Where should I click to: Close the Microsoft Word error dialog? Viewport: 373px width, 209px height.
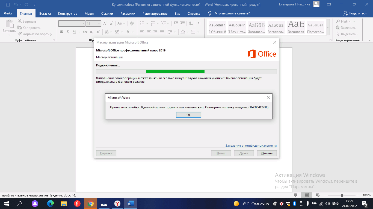(268, 97)
